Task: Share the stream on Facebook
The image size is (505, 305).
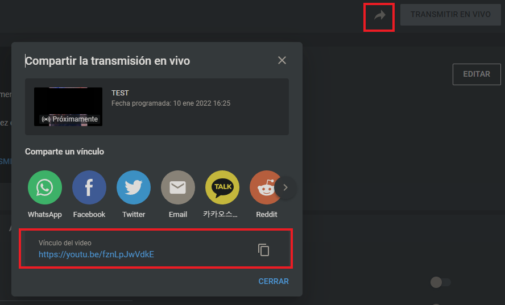Action: pyautogui.click(x=89, y=187)
